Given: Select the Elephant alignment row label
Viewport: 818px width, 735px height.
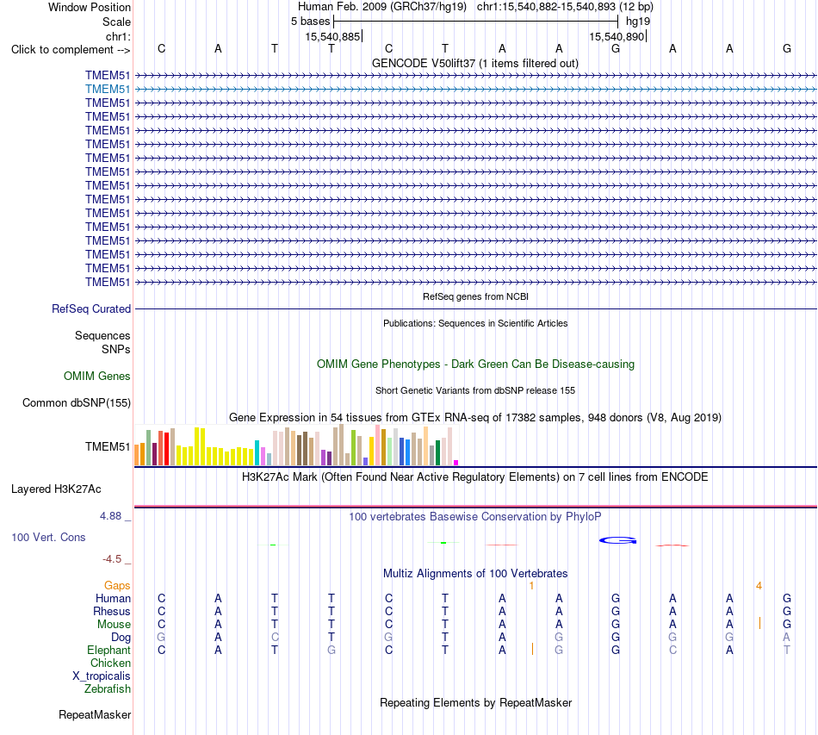Looking at the screenshot, I should 108,651.
